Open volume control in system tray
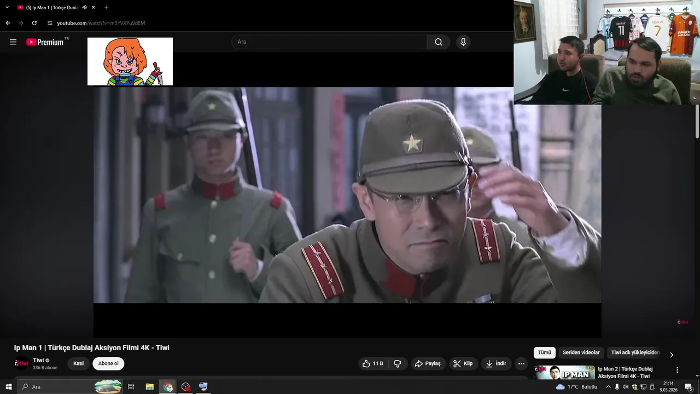This screenshot has width=700, height=394. click(x=626, y=387)
